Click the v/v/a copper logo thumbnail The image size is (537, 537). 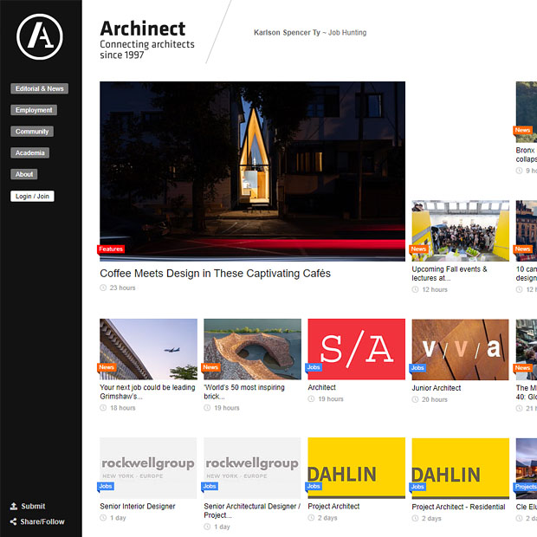click(460, 350)
